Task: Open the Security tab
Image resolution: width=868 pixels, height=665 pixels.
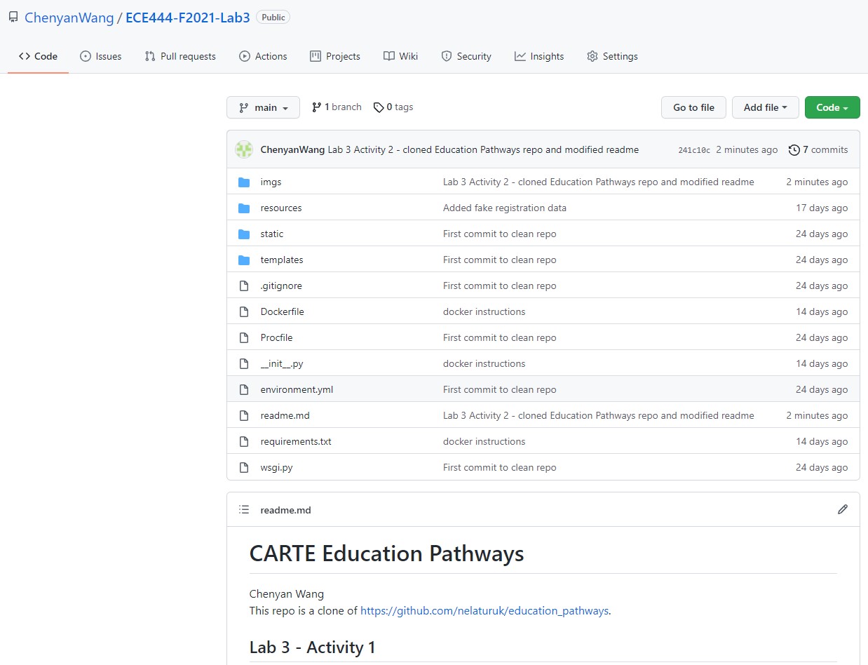Action: [466, 56]
